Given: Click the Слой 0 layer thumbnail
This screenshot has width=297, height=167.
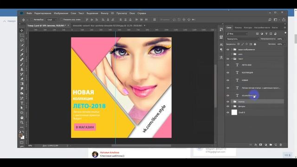Looking at the screenshot, I should [234, 112].
